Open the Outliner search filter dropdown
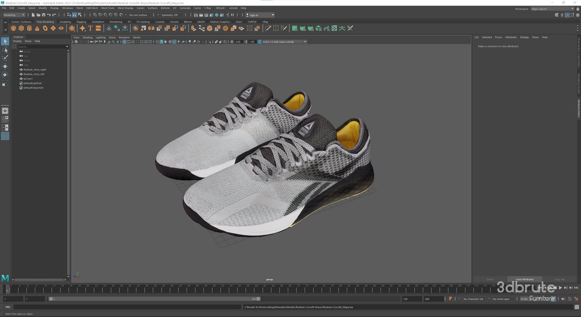The image size is (581, 317). 67,46
